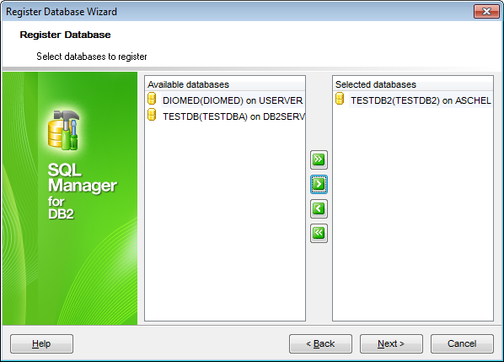Click the move selected left single-arrow button
Image resolution: width=504 pixels, height=362 pixels.
click(x=319, y=208)
